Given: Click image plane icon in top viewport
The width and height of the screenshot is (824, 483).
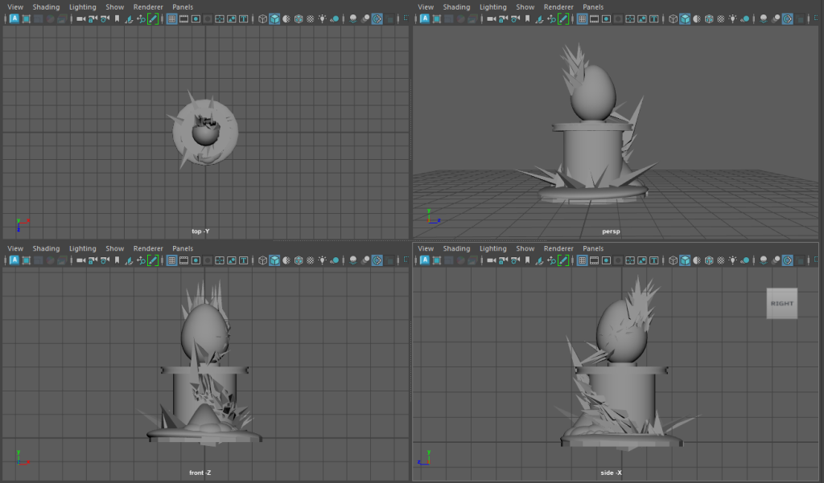Looking at the screenshot, I should pyautogui.click(x=130, y=18).
